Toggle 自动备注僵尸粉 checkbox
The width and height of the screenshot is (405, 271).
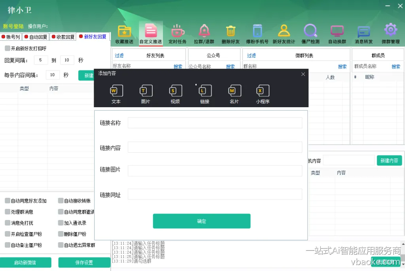pyautogui.click(x=8, y=245)
